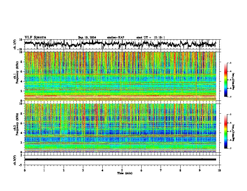Click the ch.2 spectrogram color scale bar
Viewport: 247px width, 191px height.
coord(226,131)
